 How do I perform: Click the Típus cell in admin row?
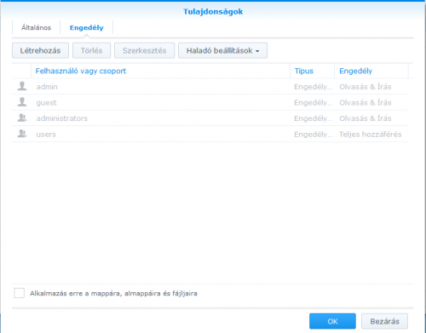tap(314, 87)
